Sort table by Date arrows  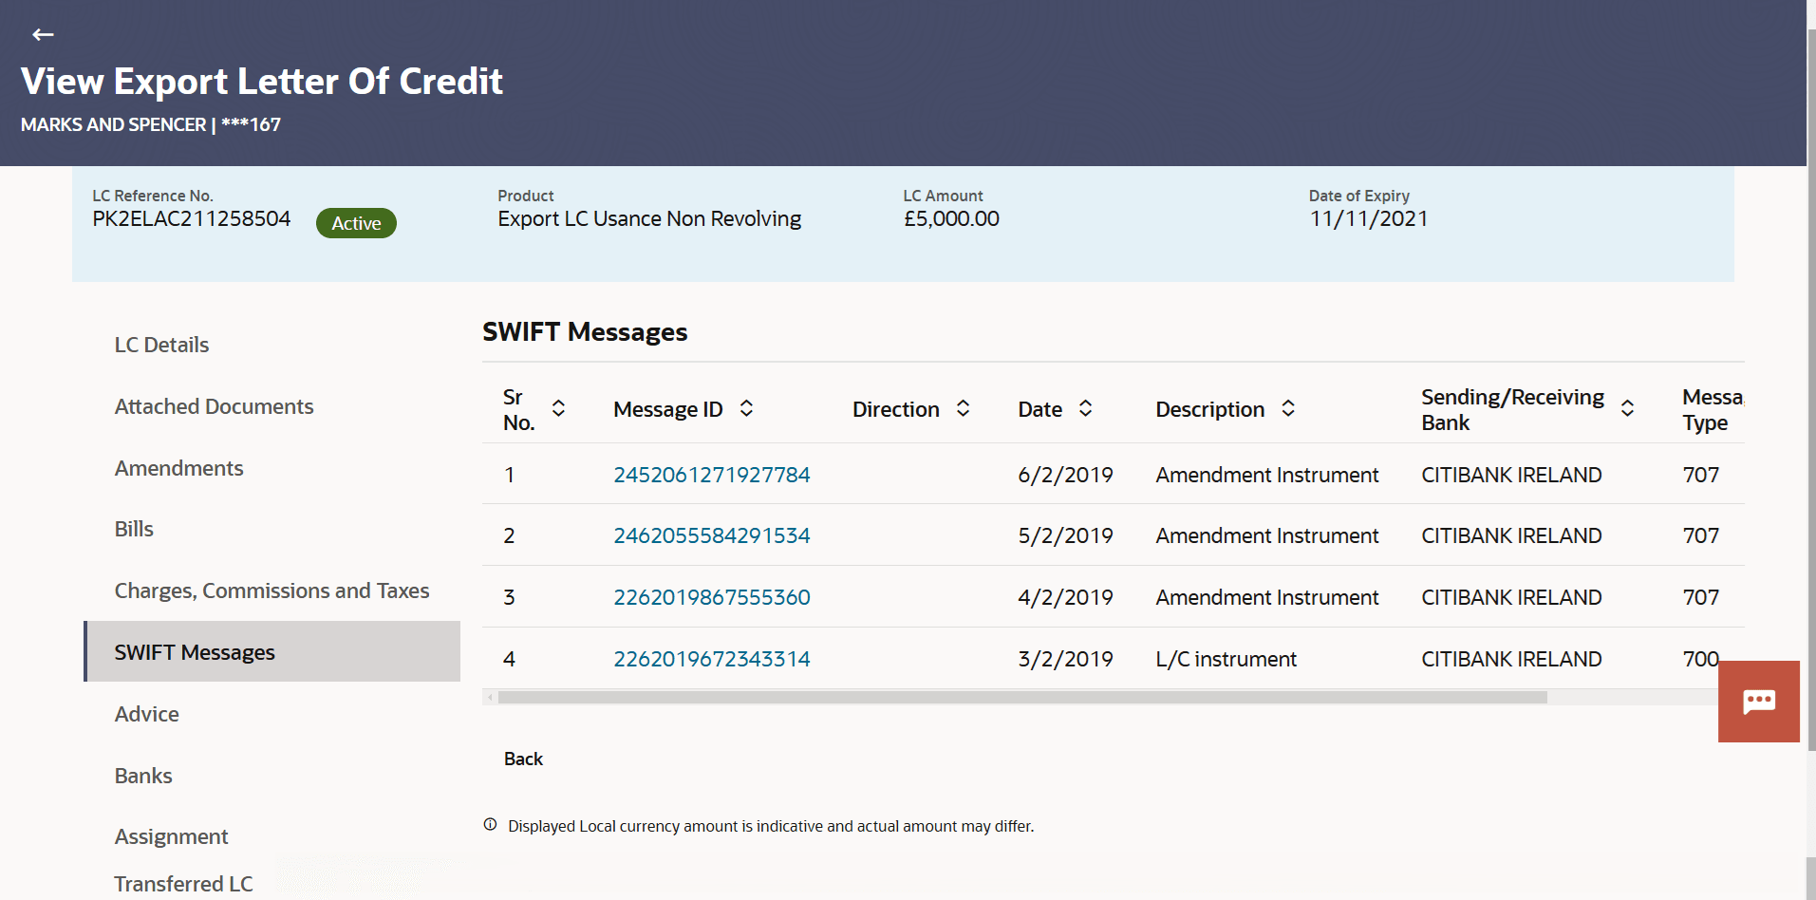(x=1086, y=408)
